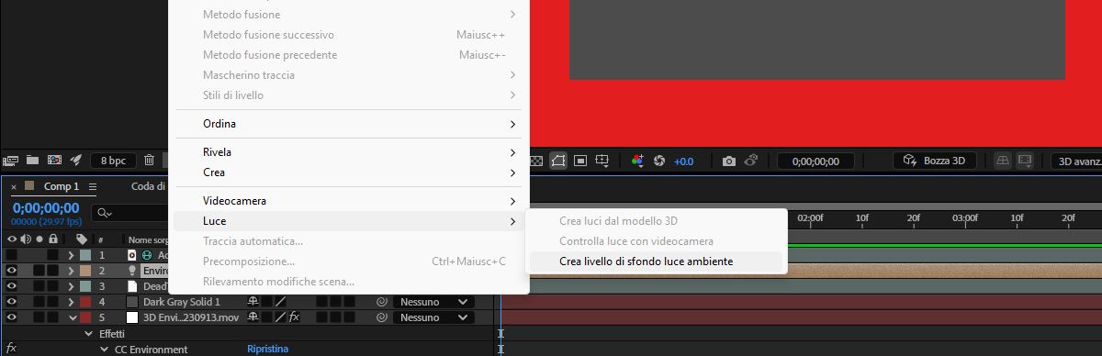Expand layer 3 properties arrow

pyautogui.click(x=71, y=286)
